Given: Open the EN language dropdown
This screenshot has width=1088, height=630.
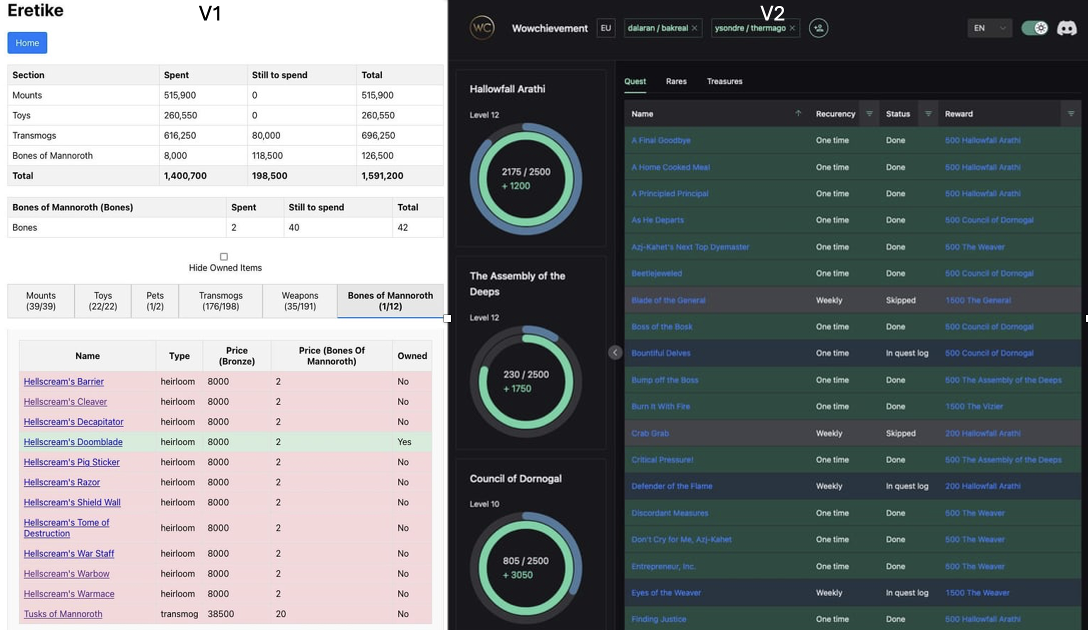Looking at the screenshot, I should [x=989, y=28].
